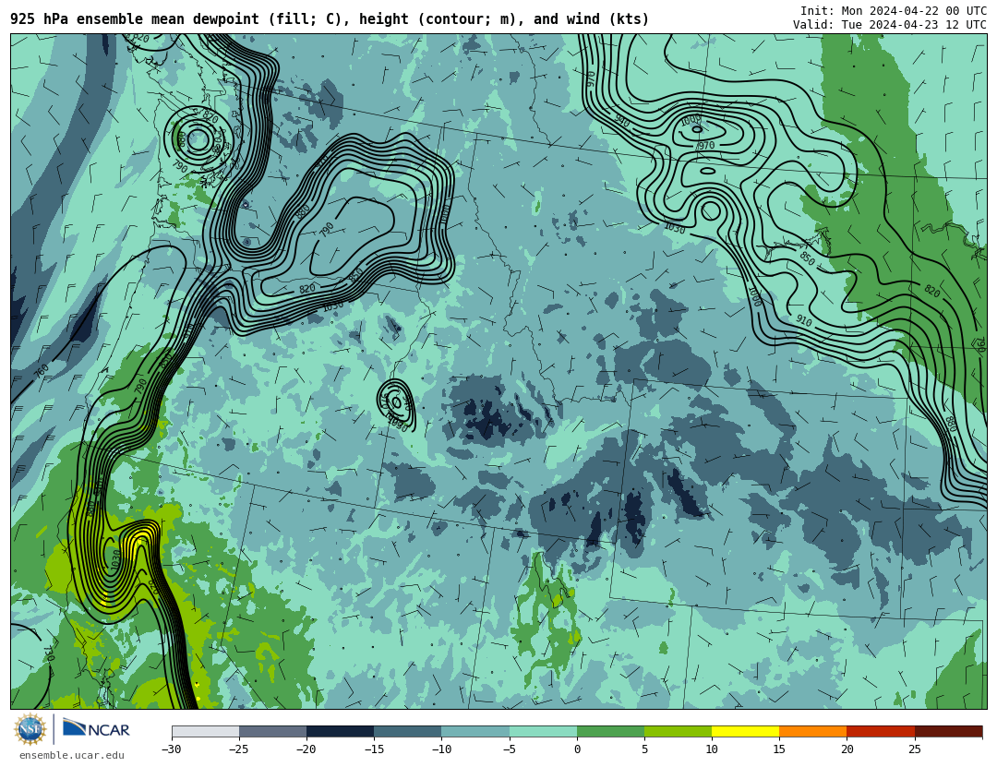This screenshot has width=997, height=767.
Task: Click the NSF logo
Action: click(x=30, y=729)
